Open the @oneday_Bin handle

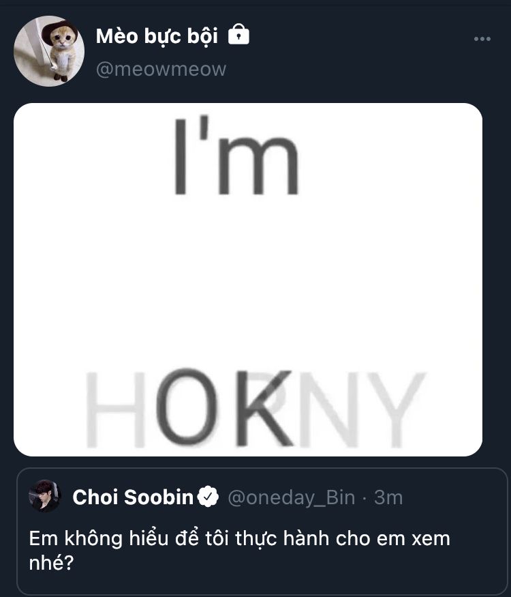(x=291, y=497)
